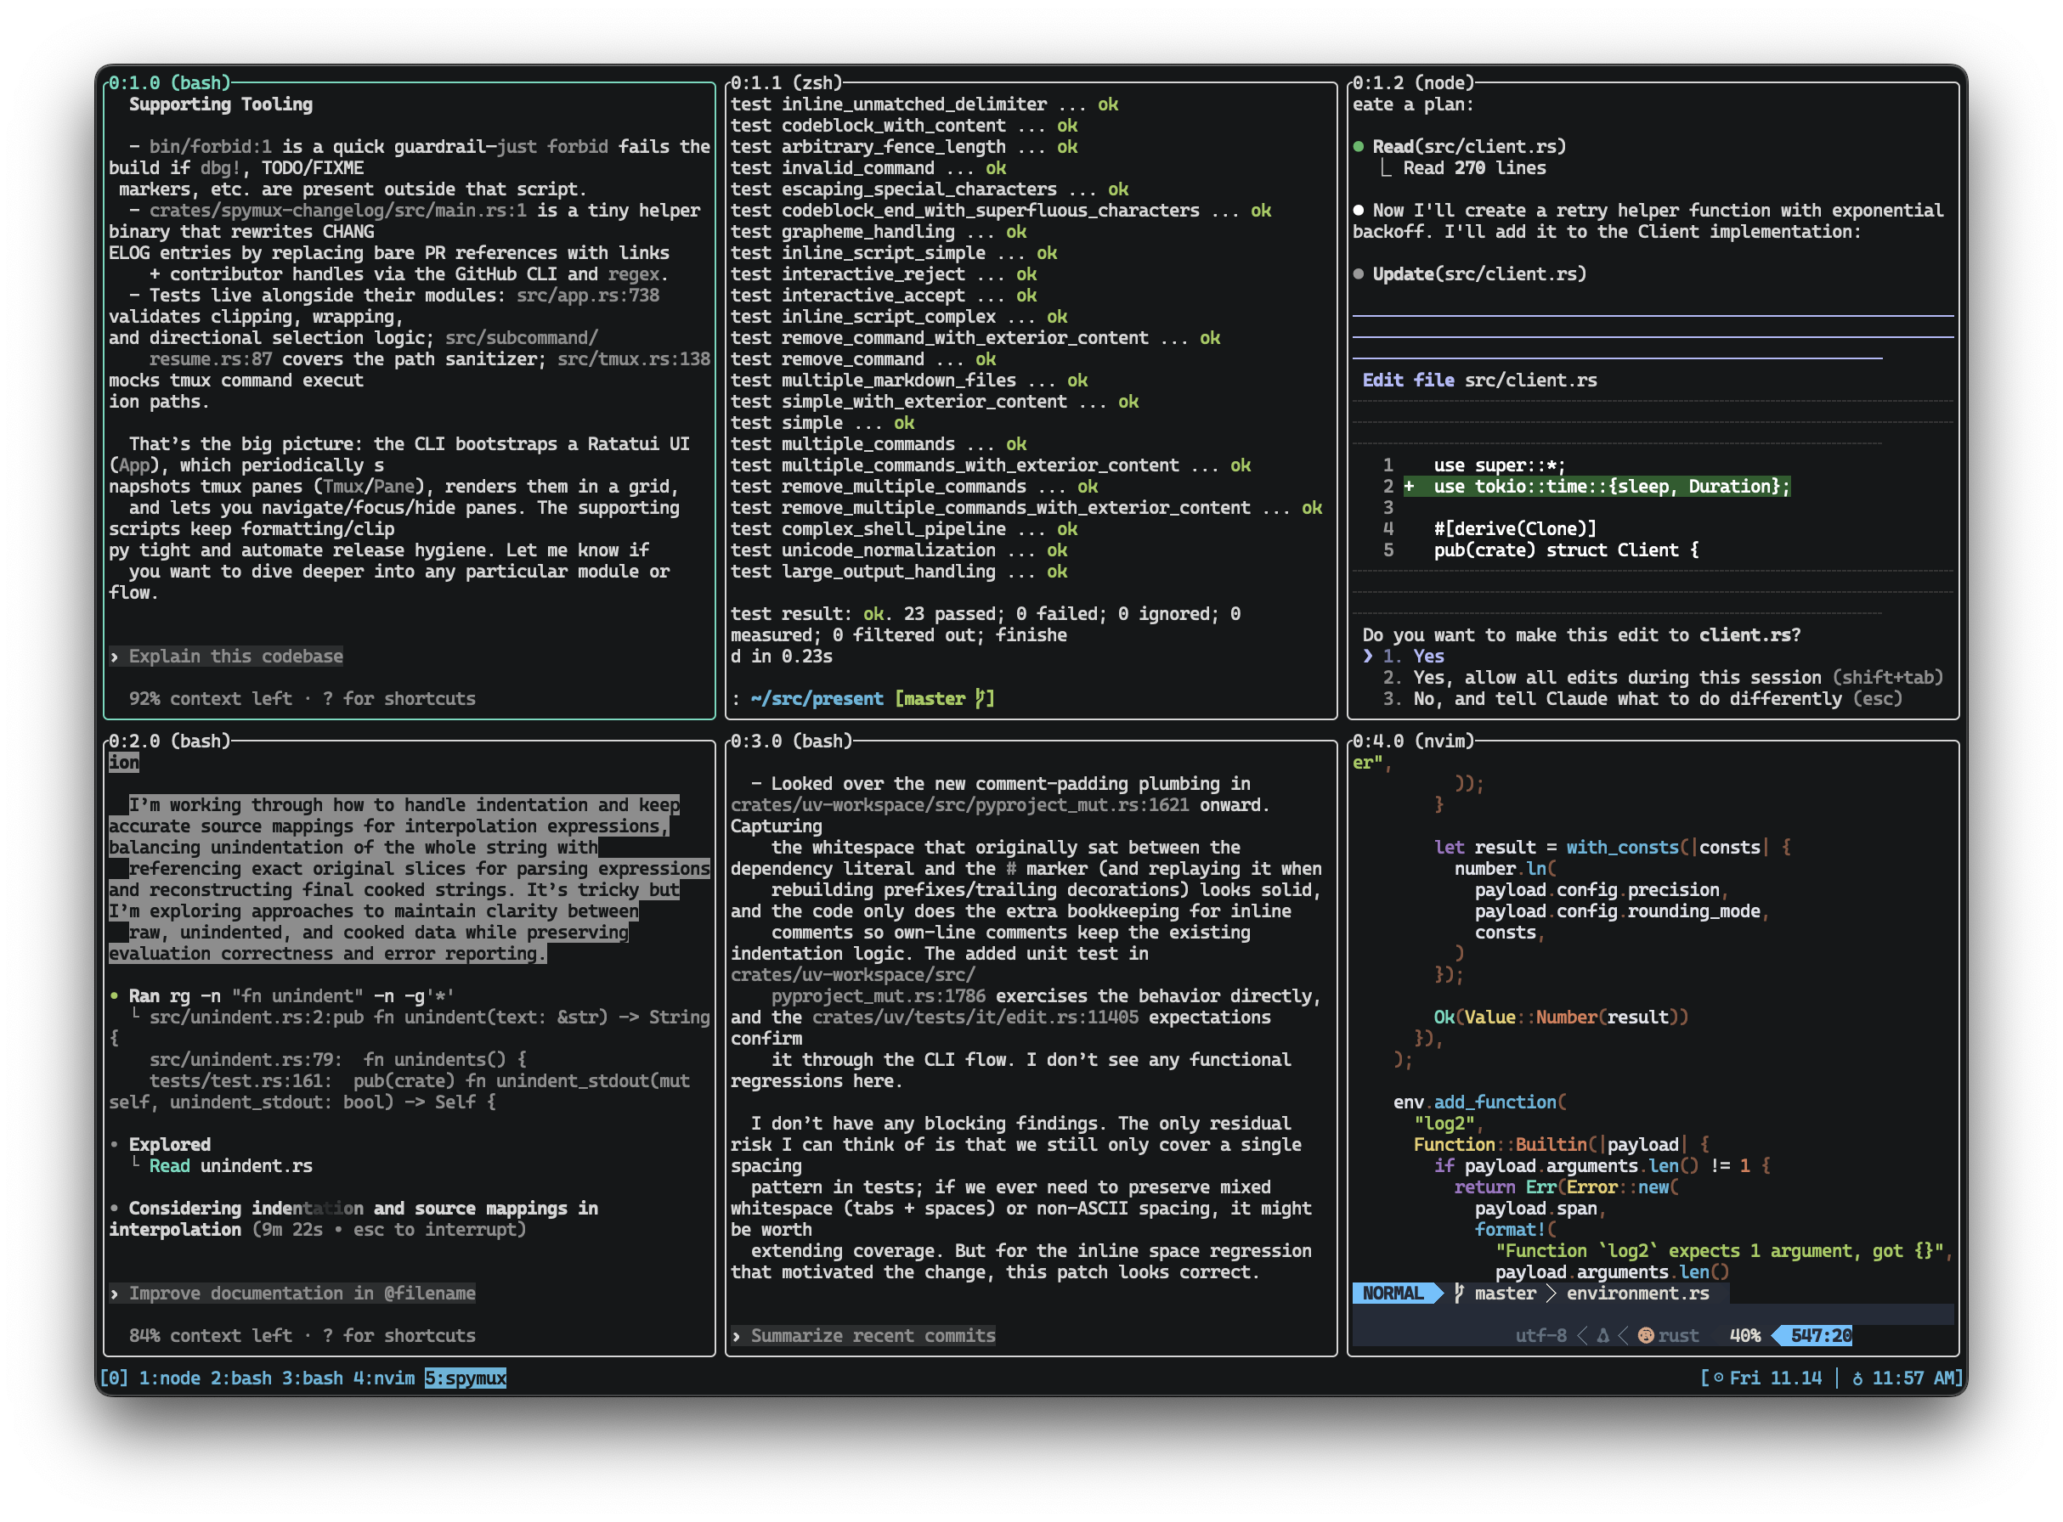This screenshot has width=2063, height=1522.
Task: Click the chevron before 'Improve documentation in @filename'
Action: coord(115,1294)
